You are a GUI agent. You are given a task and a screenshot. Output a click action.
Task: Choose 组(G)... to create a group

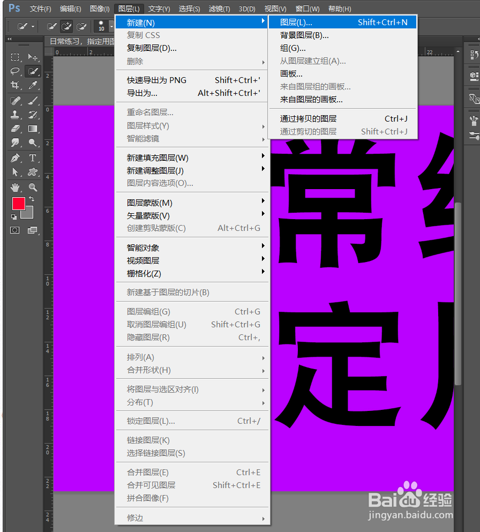tap(343, 48)
